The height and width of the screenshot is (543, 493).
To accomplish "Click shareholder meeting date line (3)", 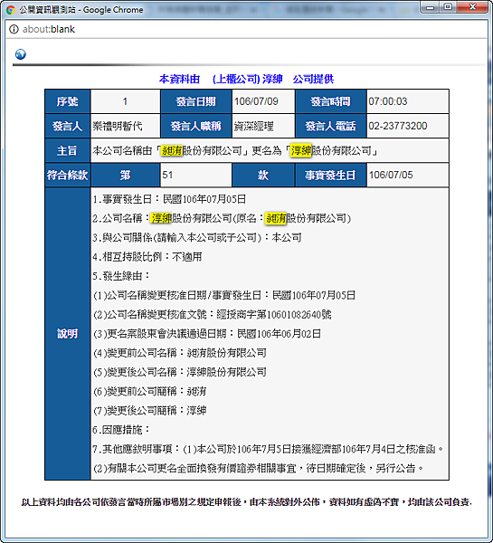I will (207, 334).
